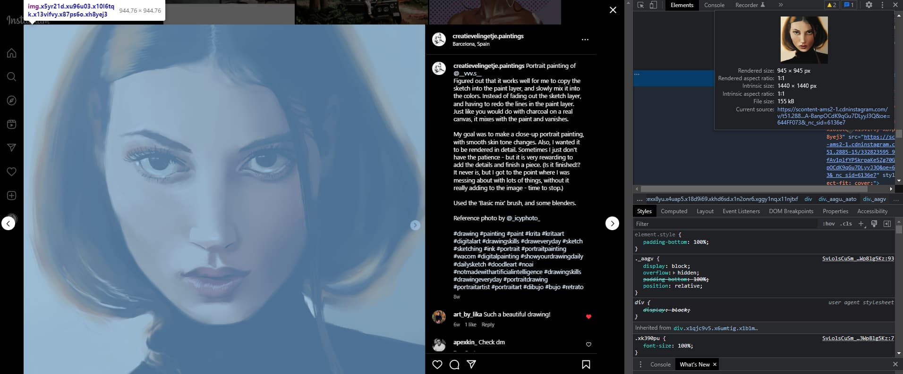Viewport: 903px width, 374px height.
Task: Like the apexkin_ comment
Action: coord(588,344)
